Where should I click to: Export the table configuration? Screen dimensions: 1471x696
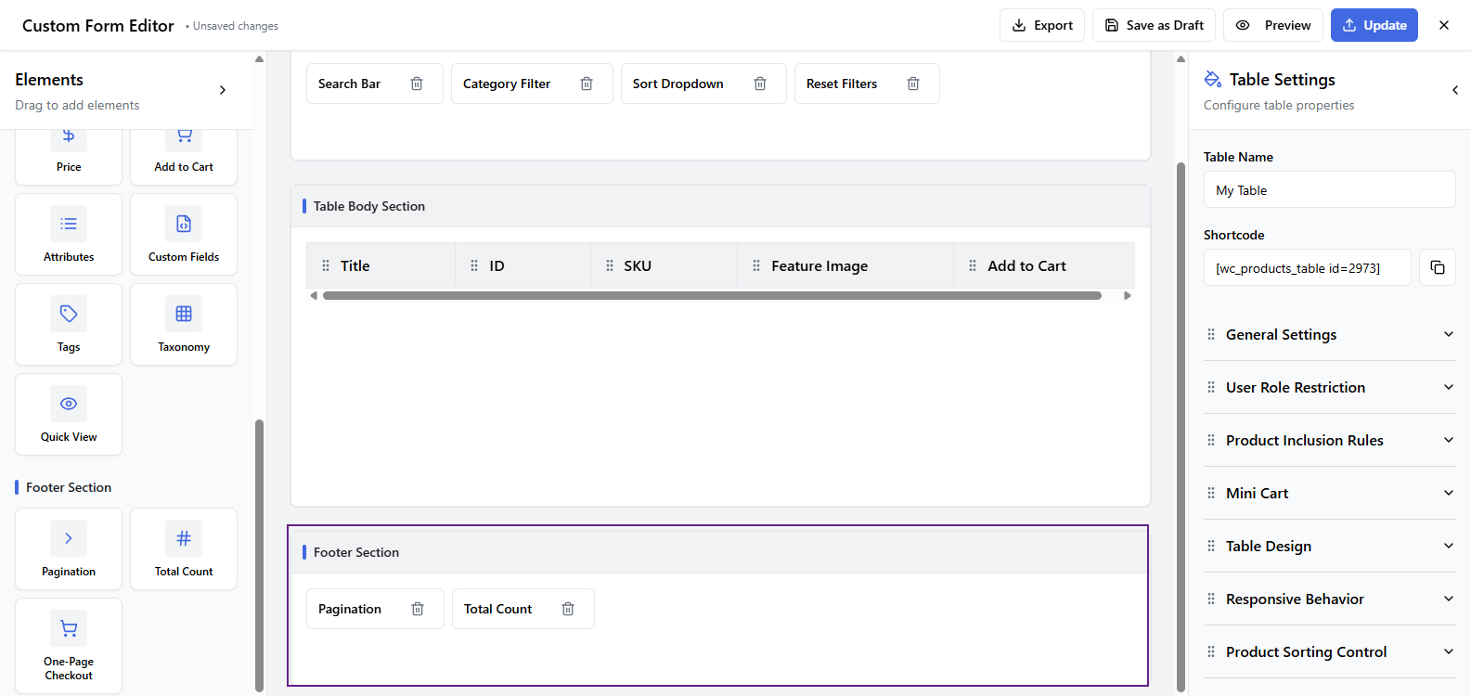click(x=1041, y=25)
